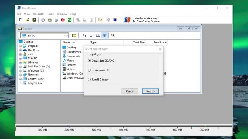Viewport: 248px width, 139px height.
Task: Select Recycle Bin in the folder tree
Action: coord(35,83)
